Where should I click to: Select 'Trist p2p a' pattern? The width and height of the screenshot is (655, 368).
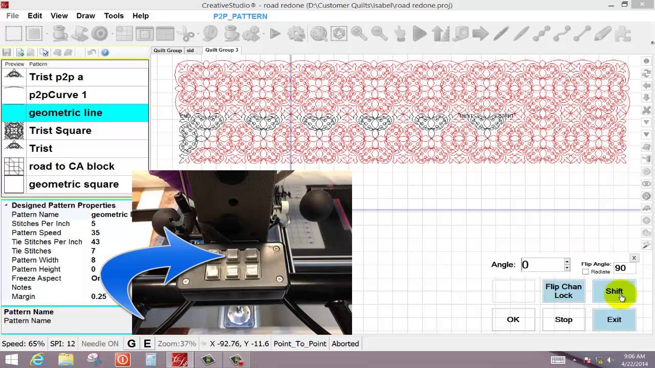click(75, 77)
